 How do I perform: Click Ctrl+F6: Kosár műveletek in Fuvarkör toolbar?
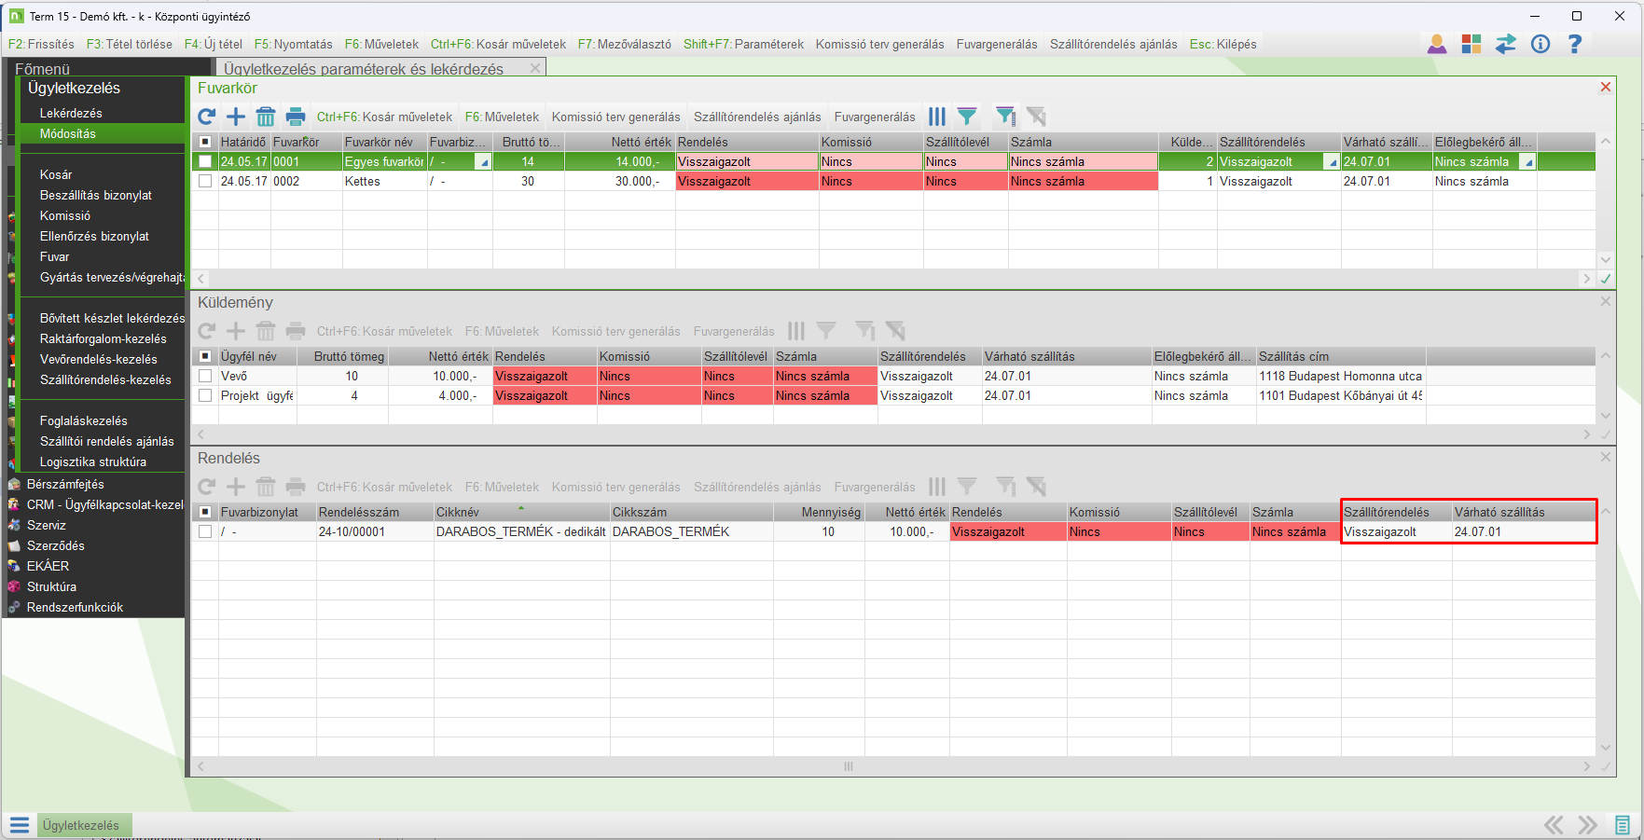[384, 117]
